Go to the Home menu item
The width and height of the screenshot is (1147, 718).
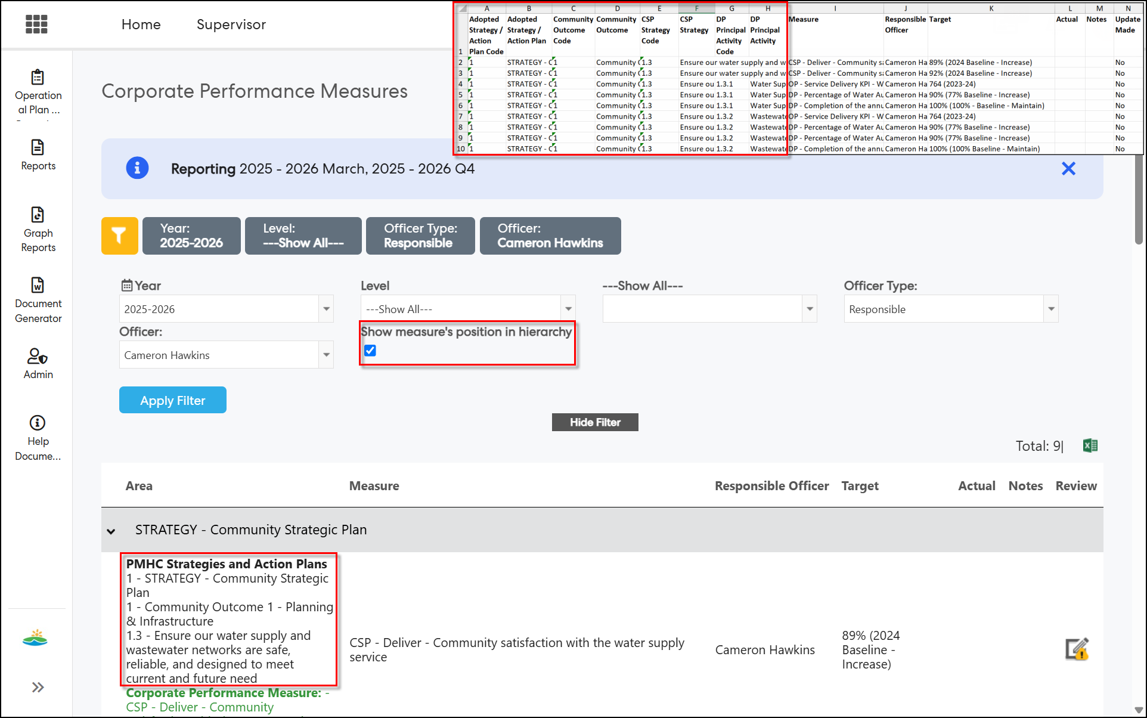click(x=141, y=24)
